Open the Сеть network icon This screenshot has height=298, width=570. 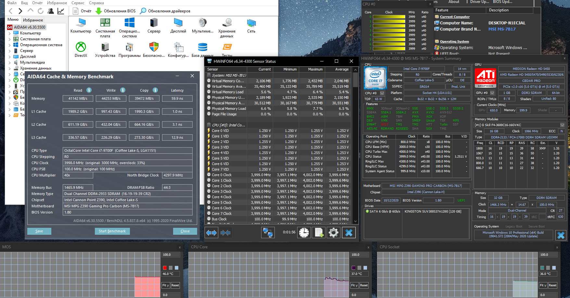pyautogui.click(x=251, y=23)
